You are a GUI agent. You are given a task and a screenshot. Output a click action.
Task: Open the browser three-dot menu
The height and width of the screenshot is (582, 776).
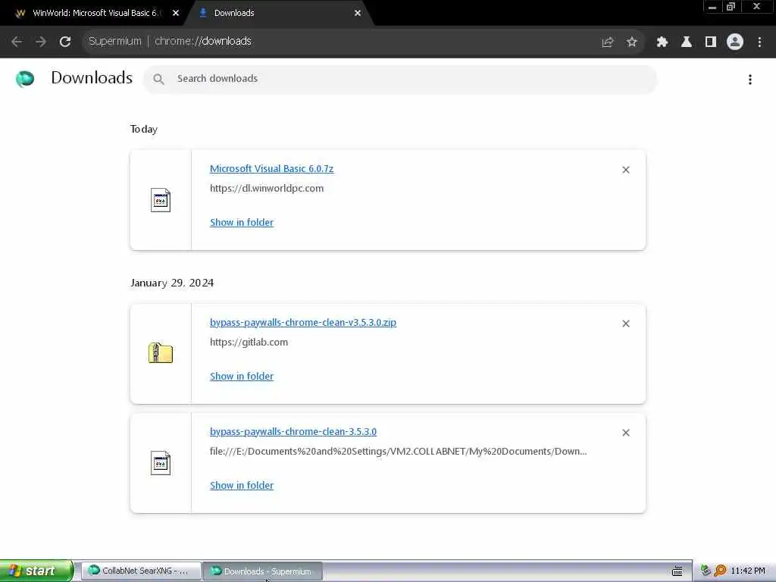(x=759, y=42)
